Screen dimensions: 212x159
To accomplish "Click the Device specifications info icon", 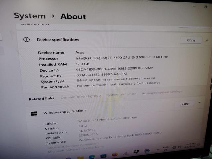I will (x=26, y=40).
